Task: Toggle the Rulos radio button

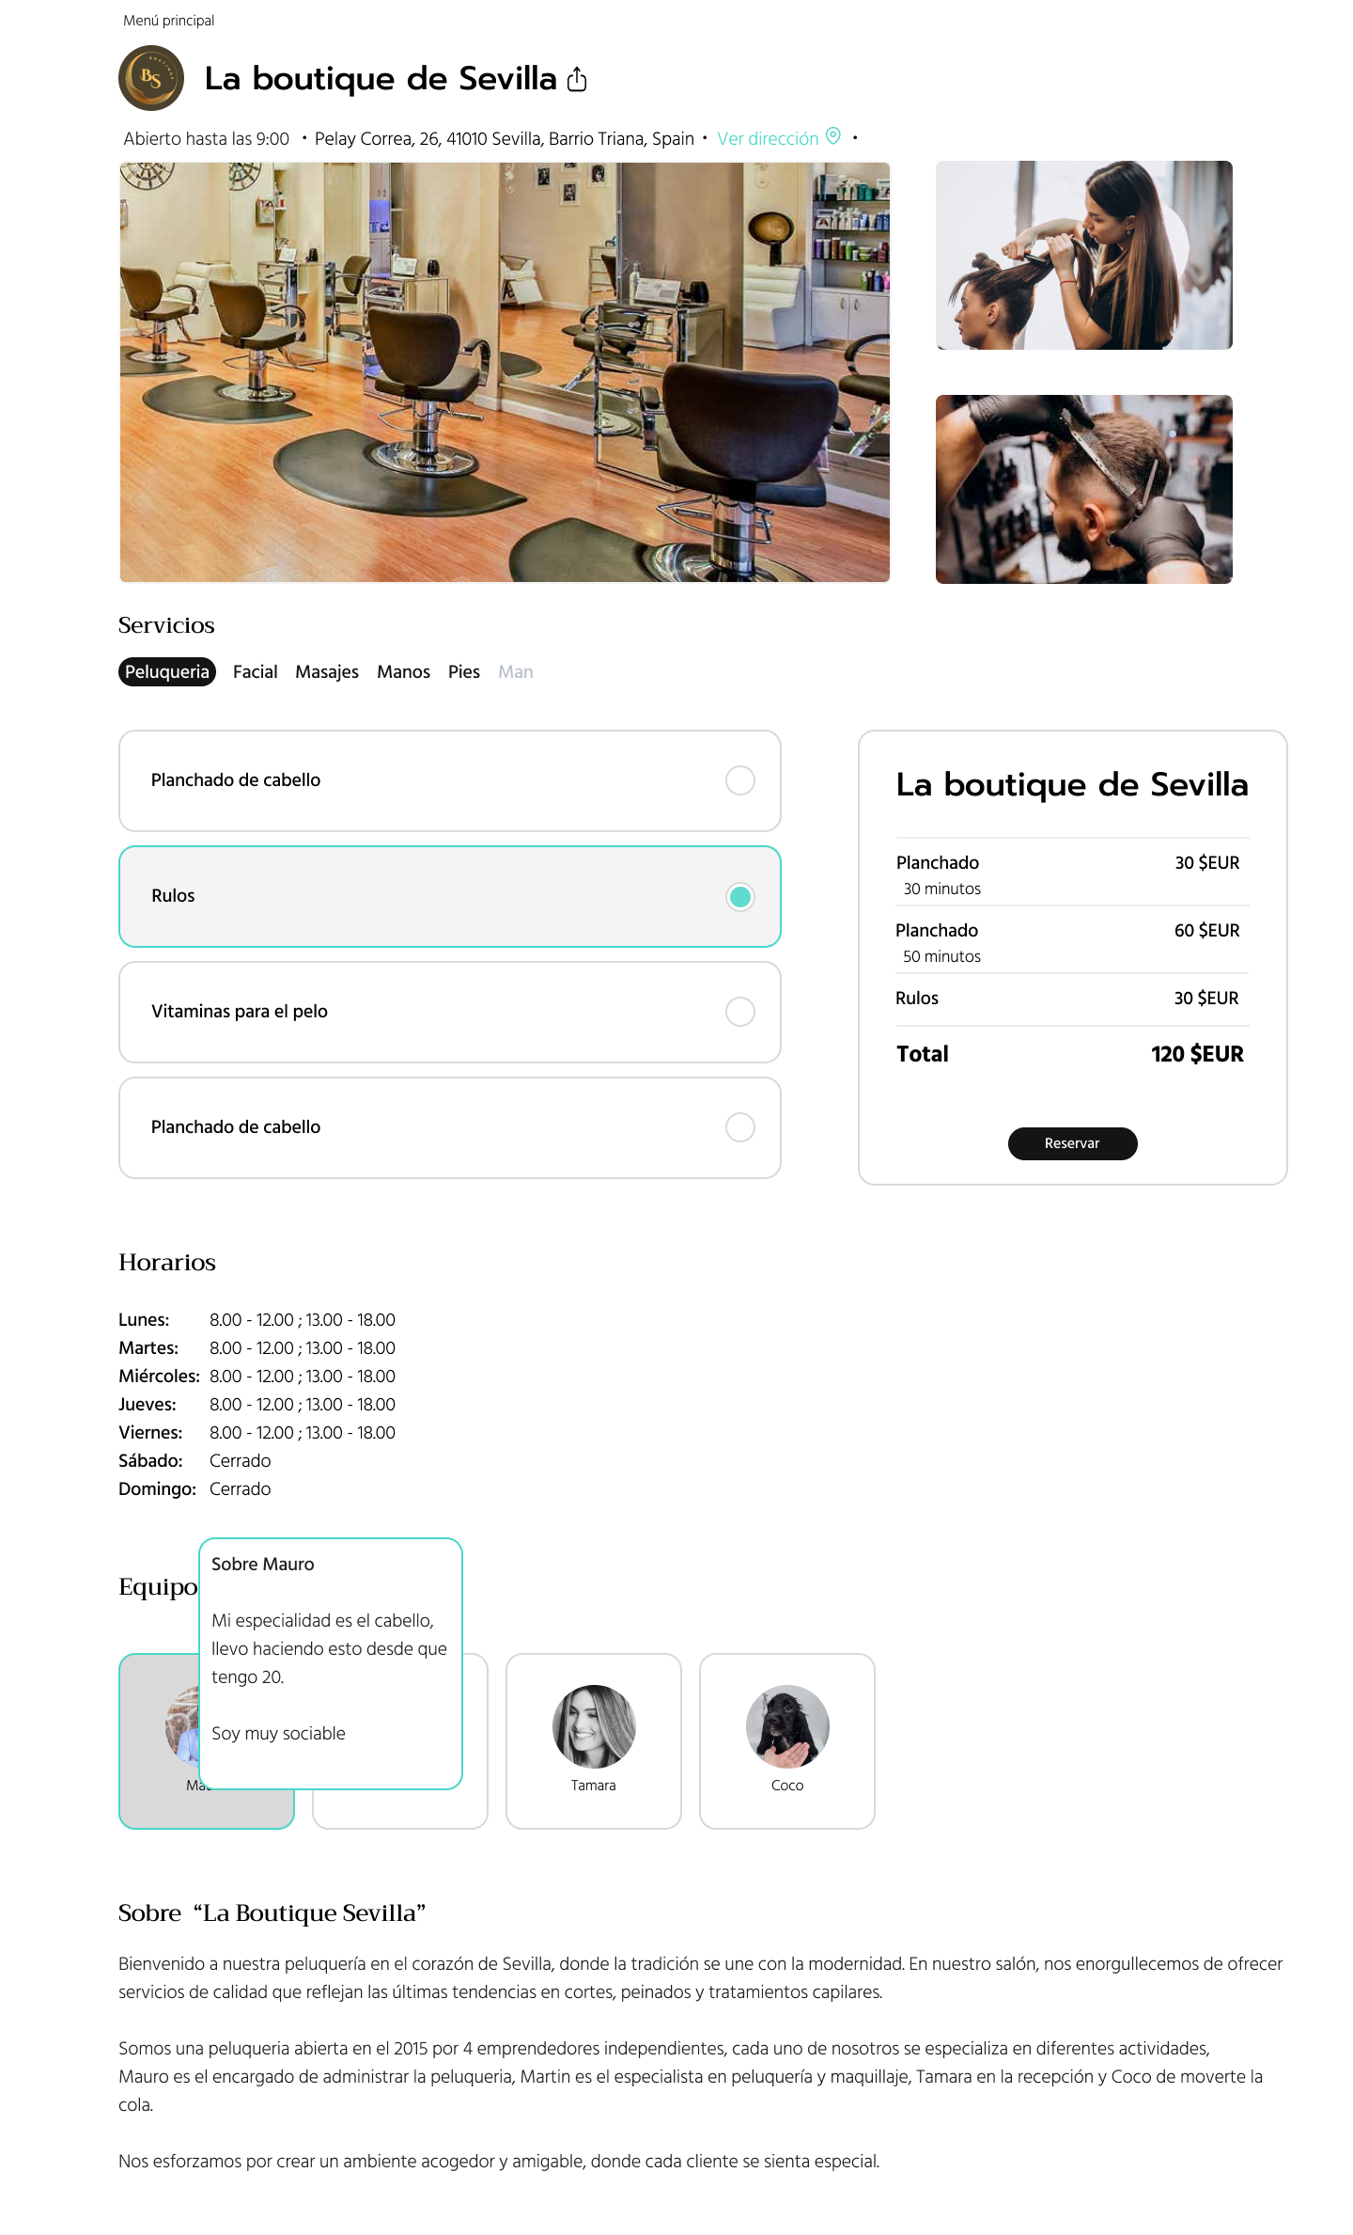Action: point(740,897)
